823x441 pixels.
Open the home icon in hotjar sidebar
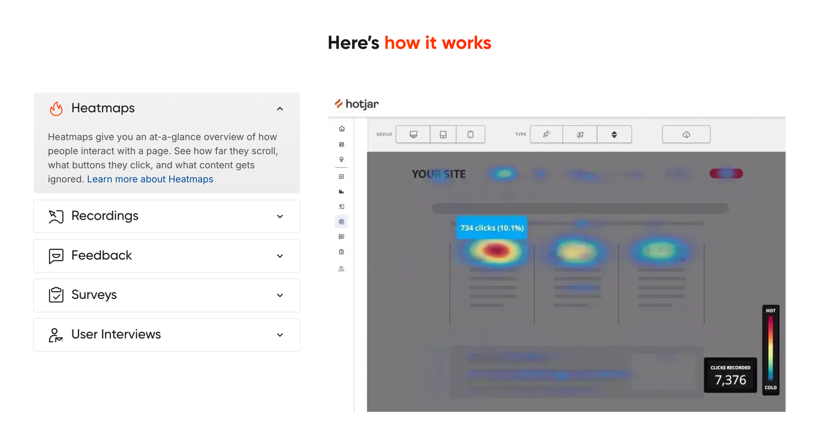point(342,129)
